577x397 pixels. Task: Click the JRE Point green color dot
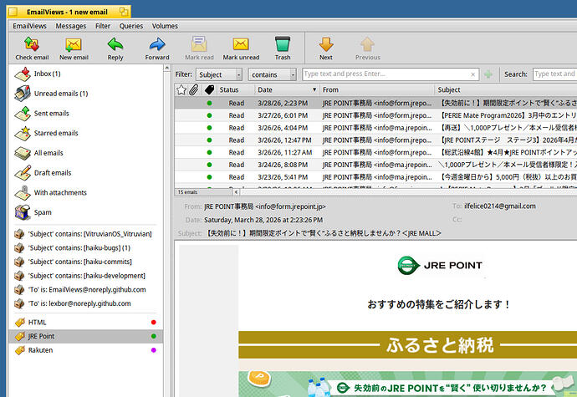tap(154, 336)
